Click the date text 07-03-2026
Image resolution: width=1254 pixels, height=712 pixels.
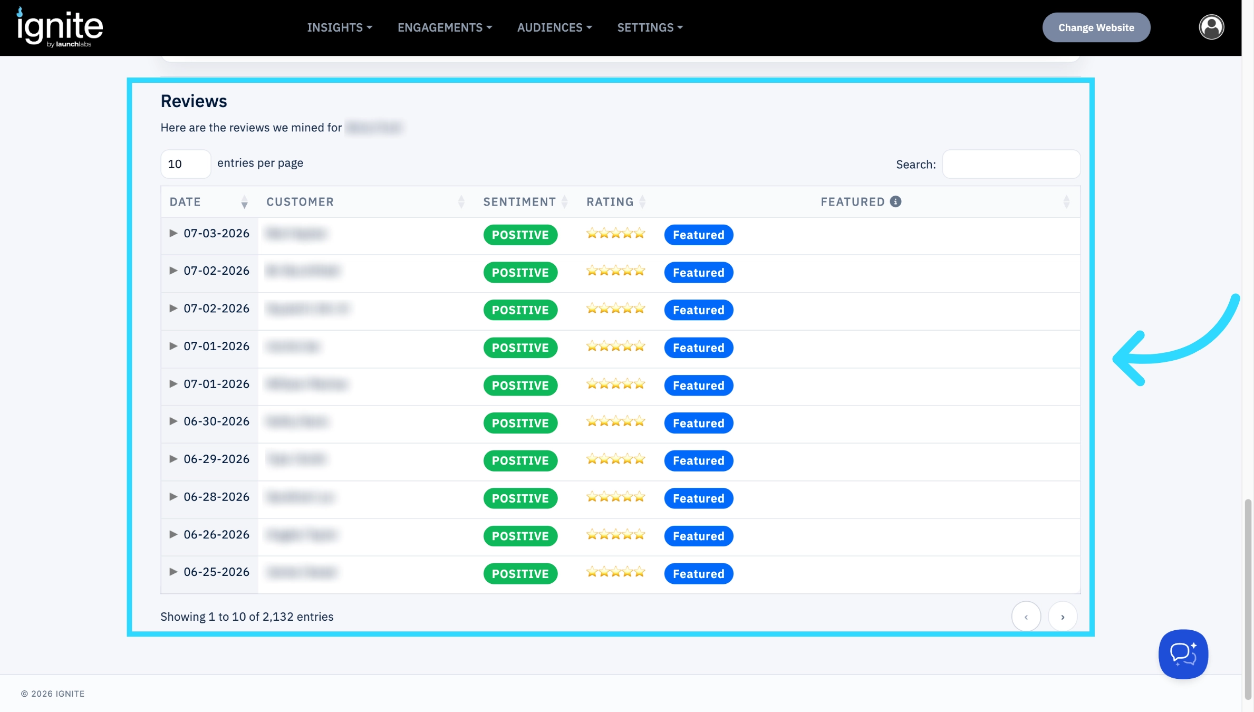click(x=216, y=233)
